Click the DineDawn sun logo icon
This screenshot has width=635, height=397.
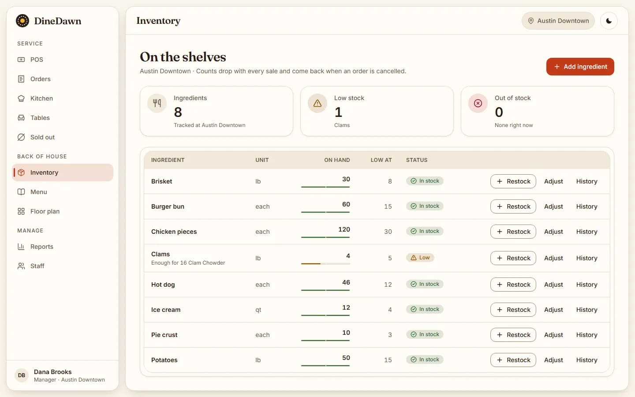click(x=22, y=21)
